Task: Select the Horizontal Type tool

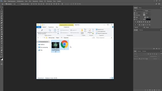Action: point(2,43)
